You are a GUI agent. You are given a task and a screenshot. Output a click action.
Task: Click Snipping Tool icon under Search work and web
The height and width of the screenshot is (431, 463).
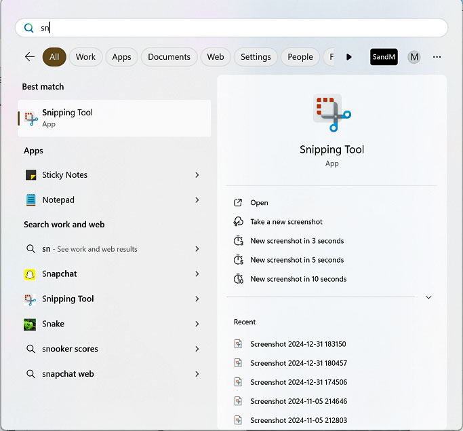[x=30, y=299]
